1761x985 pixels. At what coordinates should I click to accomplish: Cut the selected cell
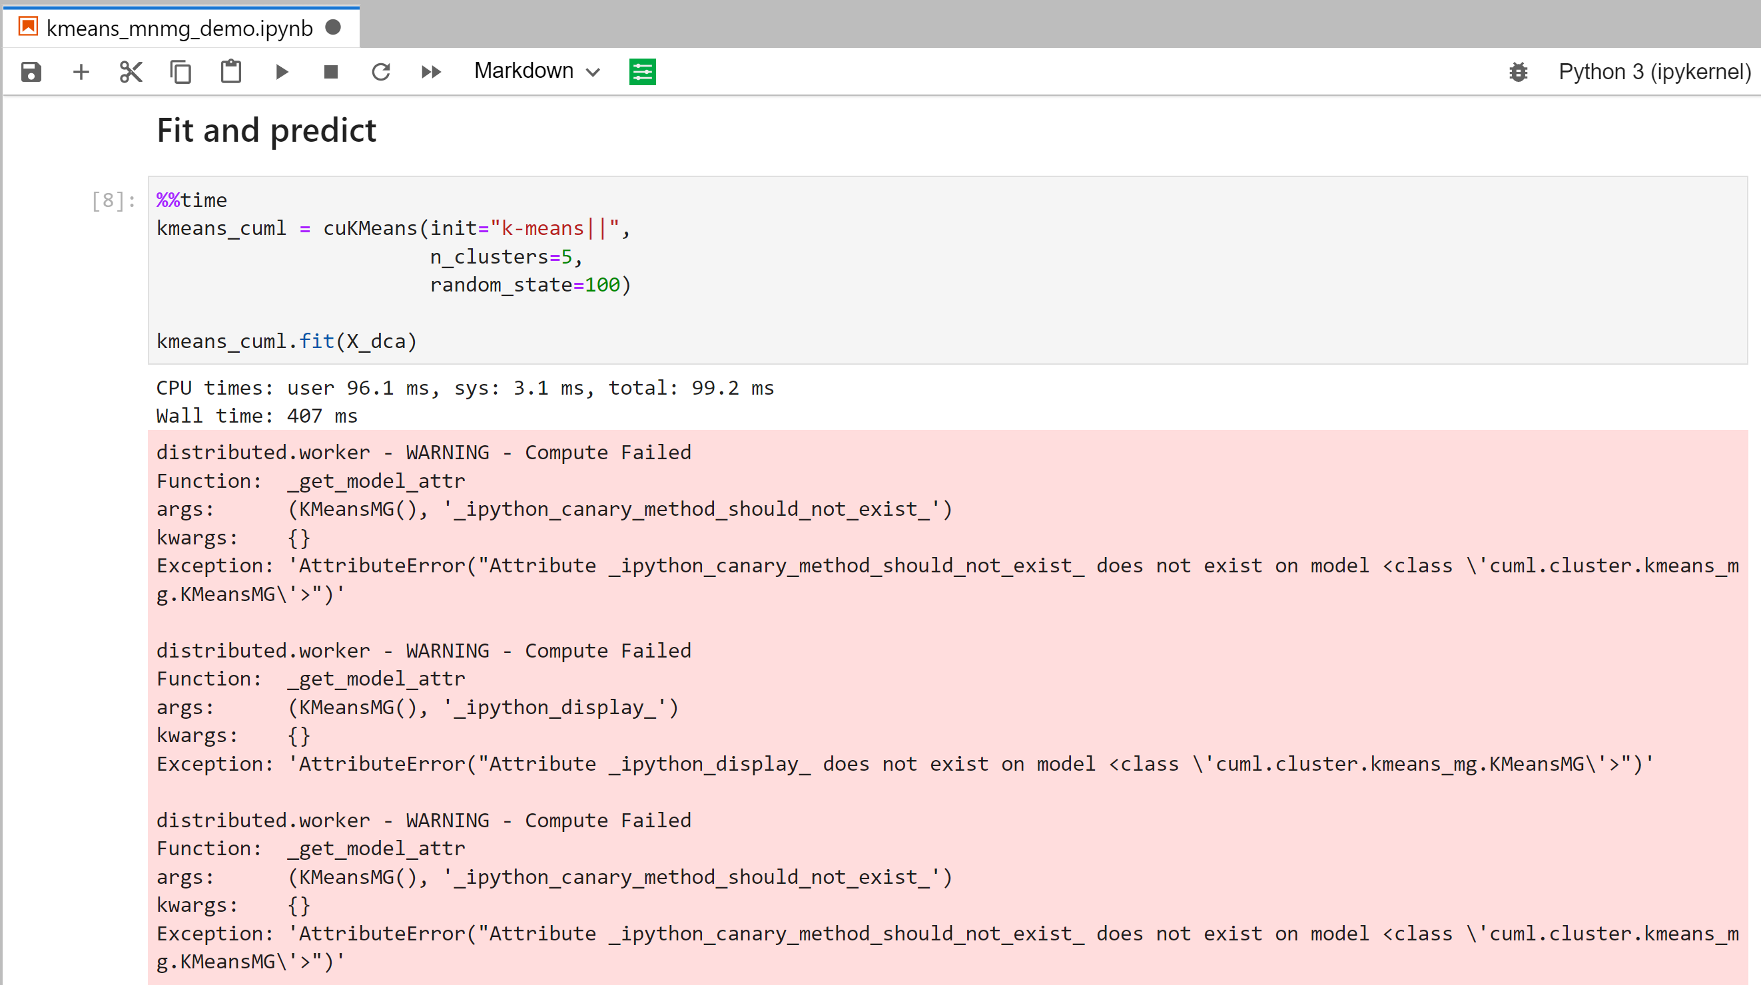(131, 71)
